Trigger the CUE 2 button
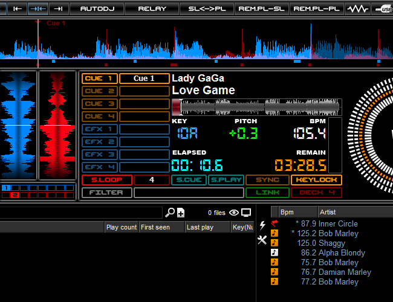The width and height of the screenshot is (393, 302). click(100, 91)
